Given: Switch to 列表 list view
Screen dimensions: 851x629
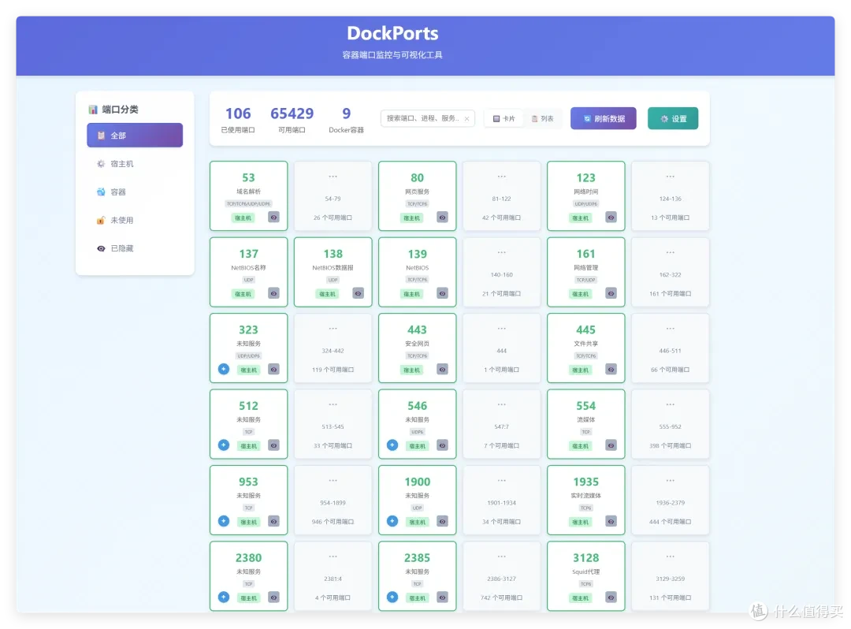Looking at the screenshot, I should 542,118.
